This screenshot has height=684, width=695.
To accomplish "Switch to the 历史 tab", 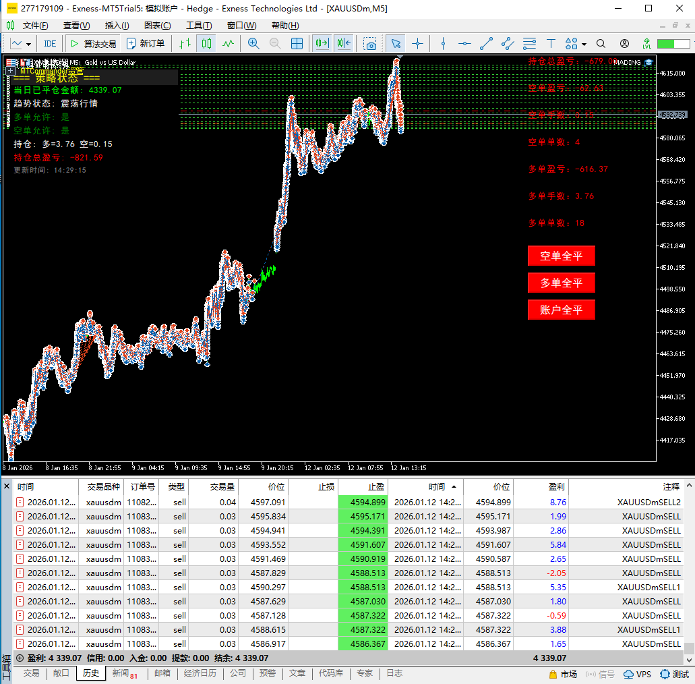I will tap(91, 673).
